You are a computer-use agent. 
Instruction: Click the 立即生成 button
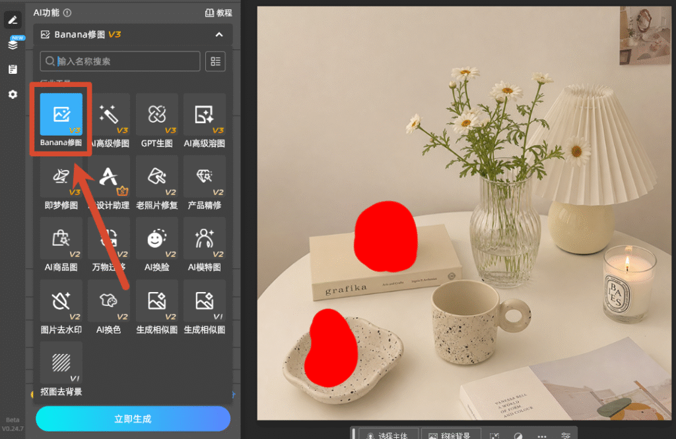133,419
